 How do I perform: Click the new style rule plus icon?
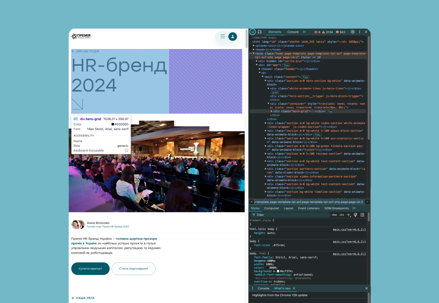coord(348,215)
